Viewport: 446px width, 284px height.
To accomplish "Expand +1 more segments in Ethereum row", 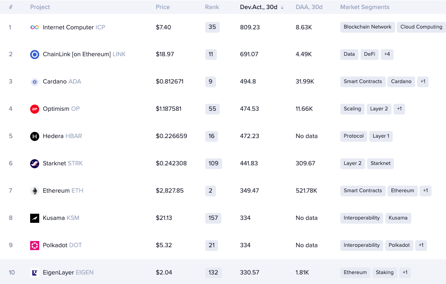I will 425,191.
